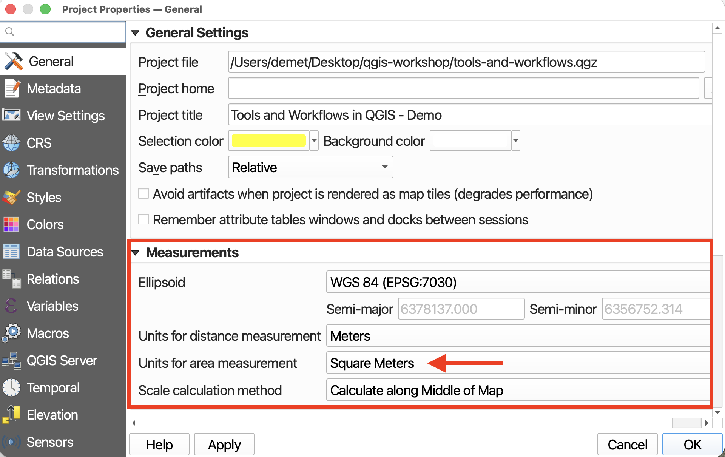Toggle Remember attribute tables windows checkbox

(143, 219)
